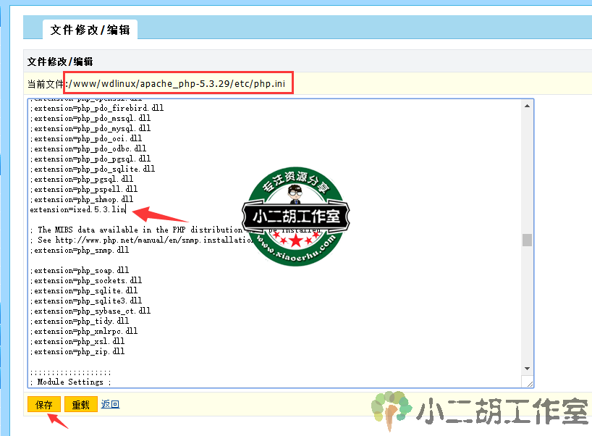Click the textarea resize handle corner
The image size is (592, 436).
528,382
